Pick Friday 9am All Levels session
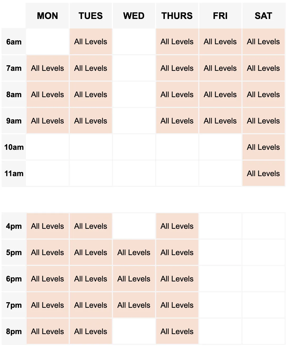287x347 pixels. point(220,121)
